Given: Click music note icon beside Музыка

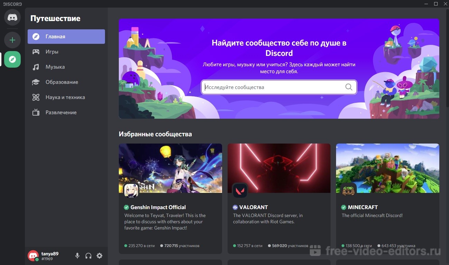Looking at the screenshot, I should coord(36,67).
